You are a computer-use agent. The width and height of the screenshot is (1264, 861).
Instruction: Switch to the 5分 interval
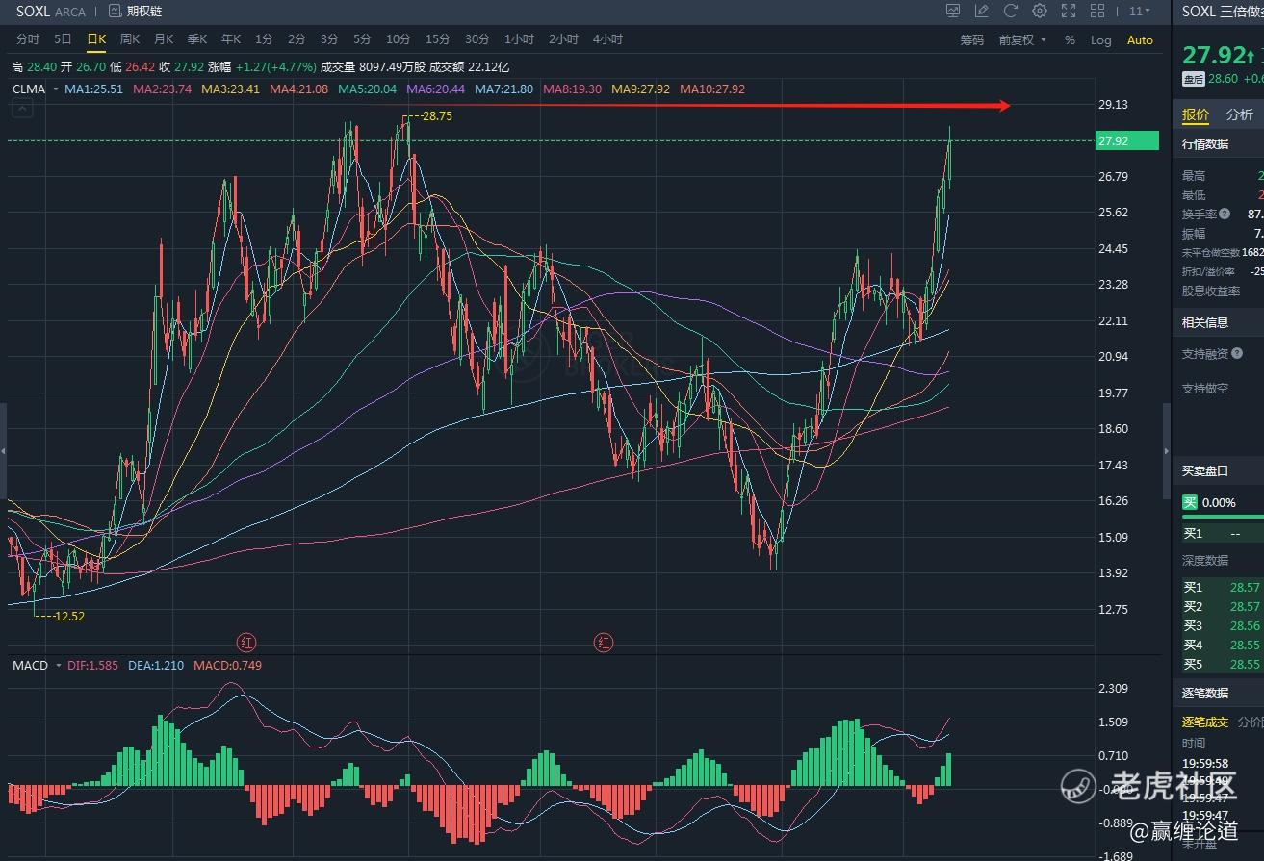click(362, 39)
